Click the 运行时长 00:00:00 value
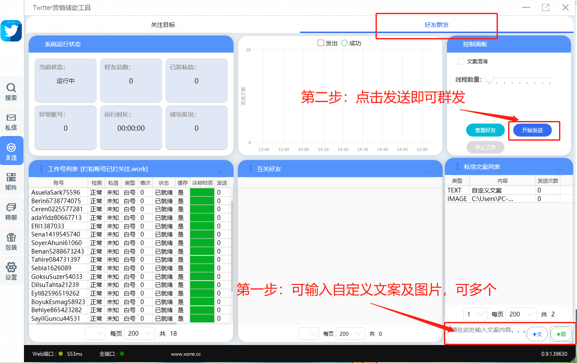The width and height of the screenshot is (577, 363). click(131, 128)
